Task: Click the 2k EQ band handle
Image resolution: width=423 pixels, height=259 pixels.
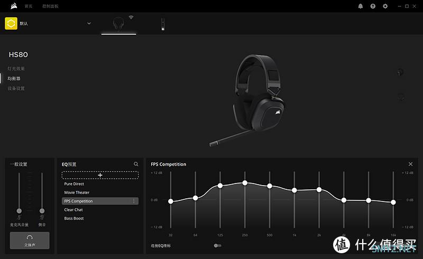Action: coord(319,189)
